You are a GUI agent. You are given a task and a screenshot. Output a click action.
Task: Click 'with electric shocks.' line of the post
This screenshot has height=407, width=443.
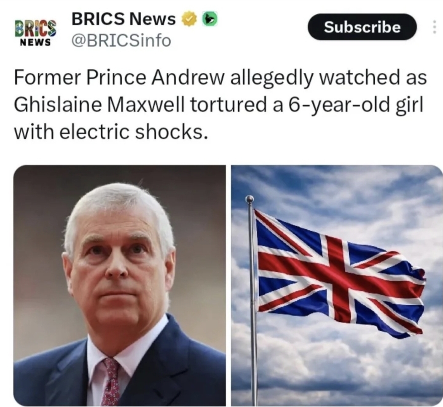[x=111, y=132]
